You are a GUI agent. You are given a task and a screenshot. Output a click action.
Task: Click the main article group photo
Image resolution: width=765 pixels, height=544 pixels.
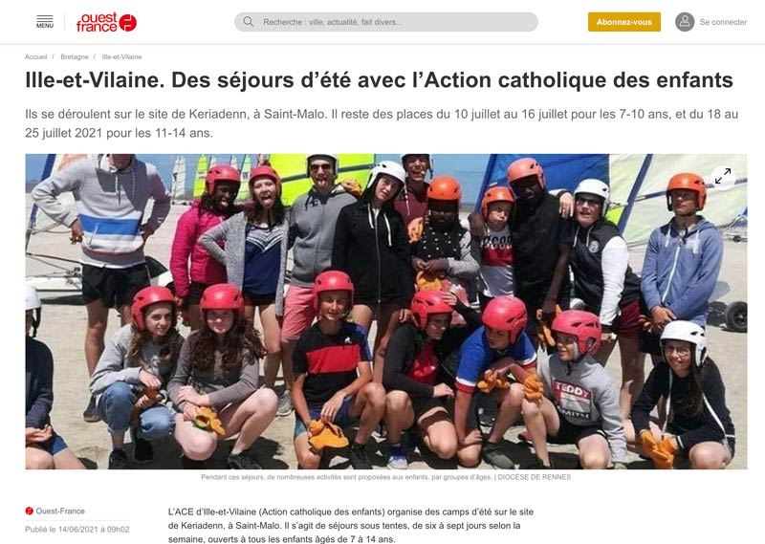click(386, 312)
